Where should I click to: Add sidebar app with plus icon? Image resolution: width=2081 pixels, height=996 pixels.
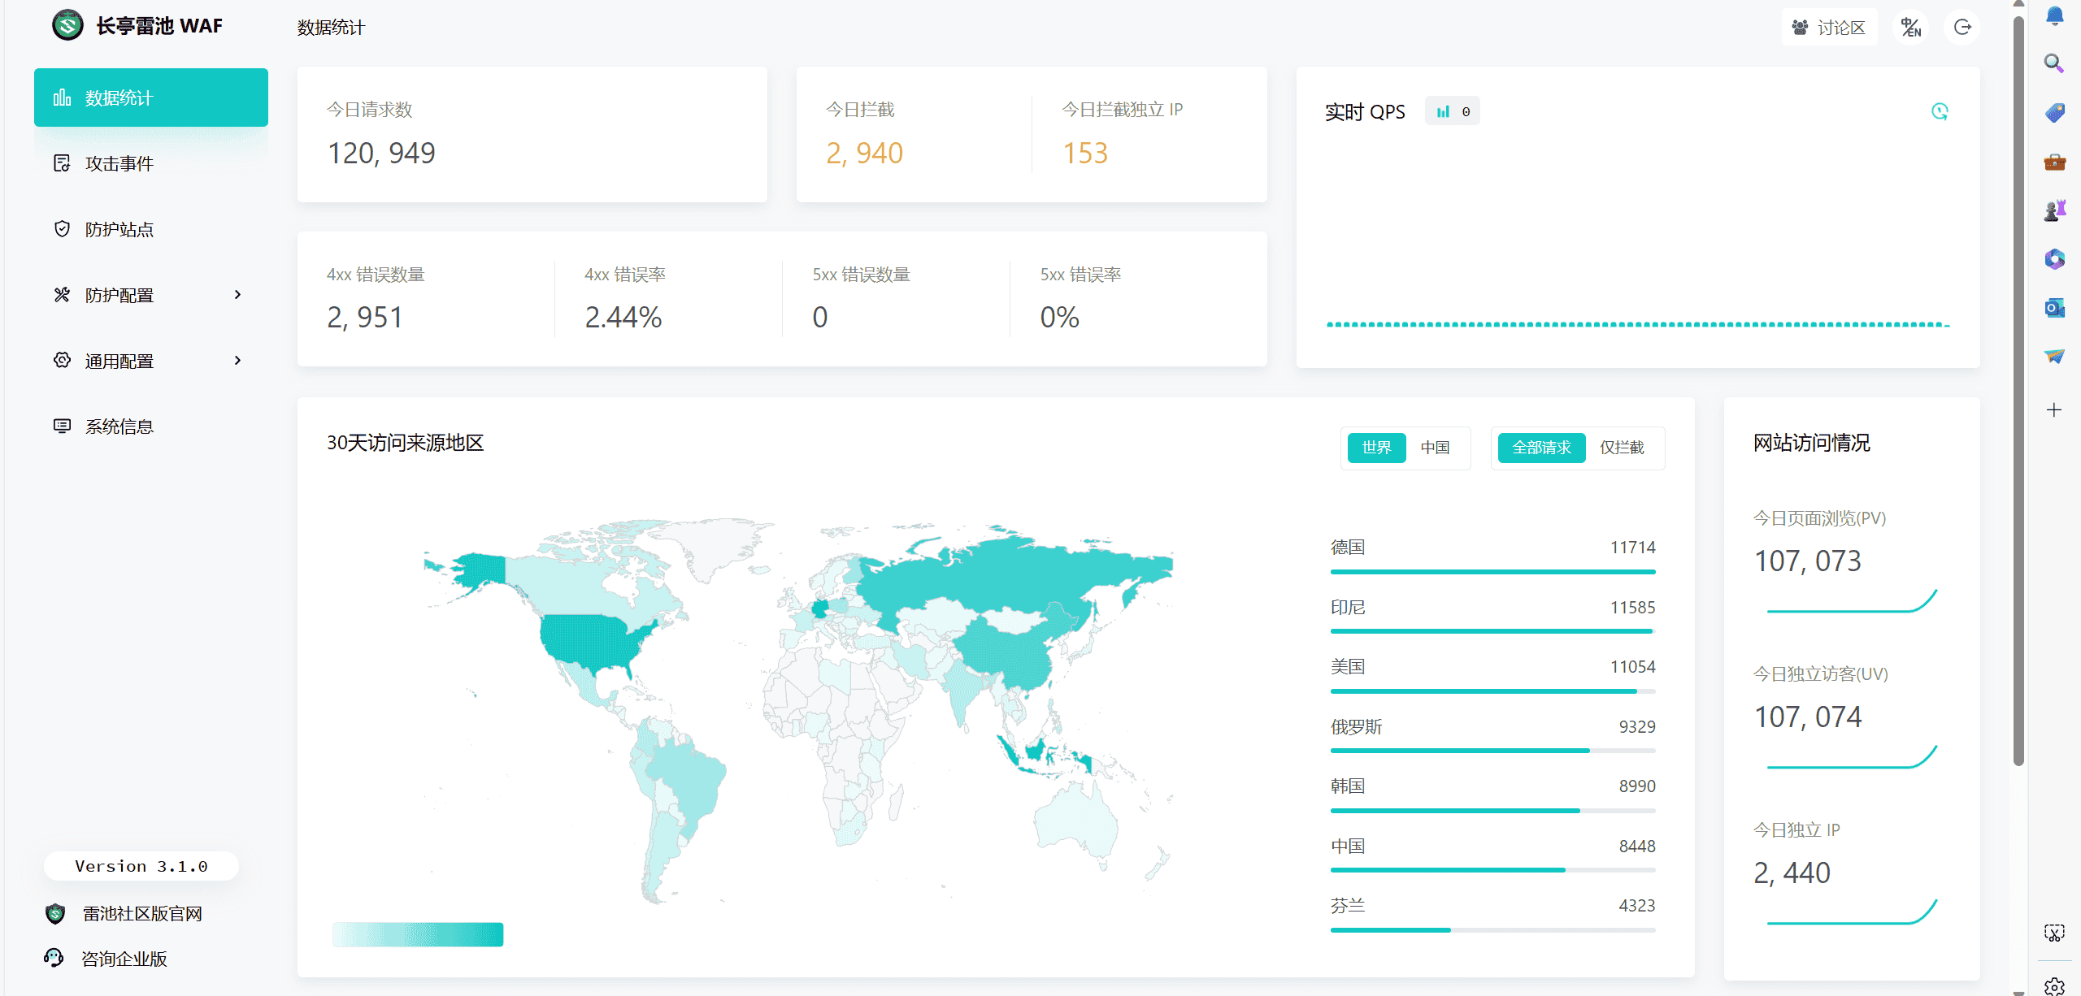(x=2054, y=409)
